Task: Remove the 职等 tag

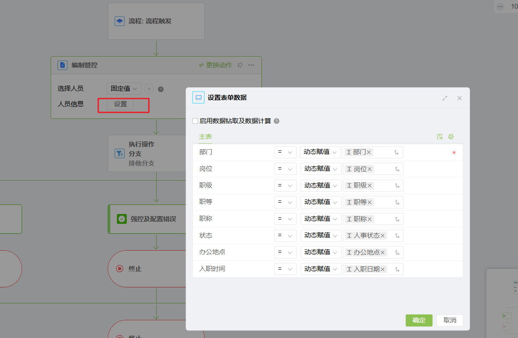Action: (370, 202)
